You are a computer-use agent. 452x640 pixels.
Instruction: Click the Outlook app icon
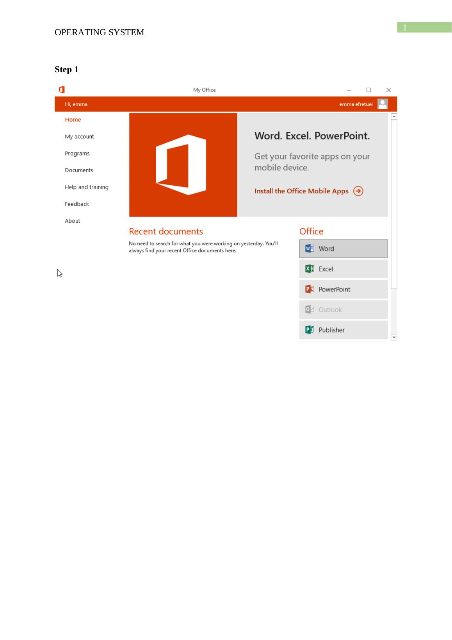click(310, 309)
